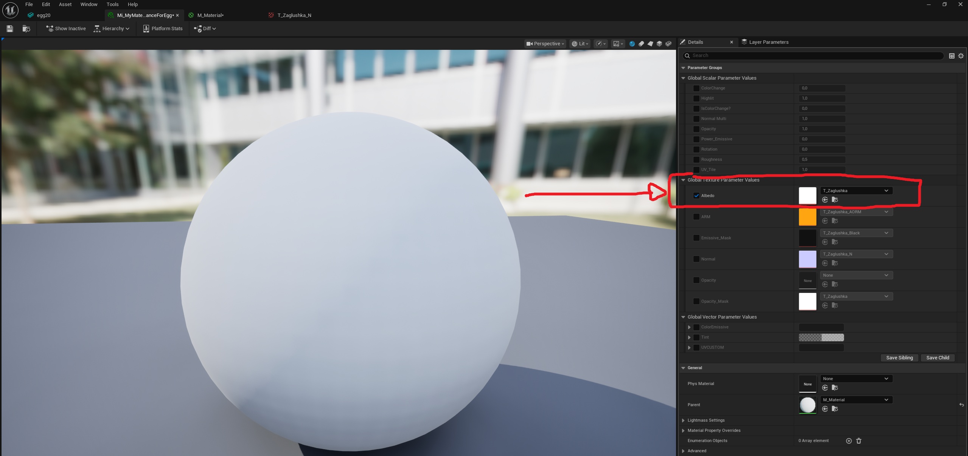Use selected asset for Albedo texture

825,200
